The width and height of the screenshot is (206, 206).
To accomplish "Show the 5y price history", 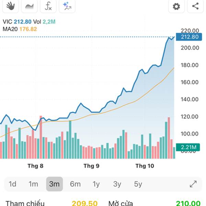I will coord(138,184).
